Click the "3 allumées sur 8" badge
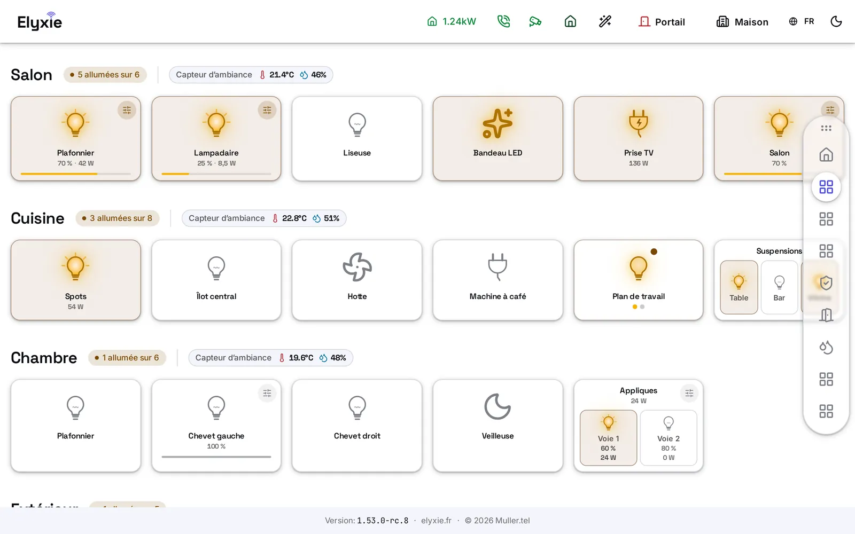The image size is (855, 534). pyautogui.click(x=118, y=218)
